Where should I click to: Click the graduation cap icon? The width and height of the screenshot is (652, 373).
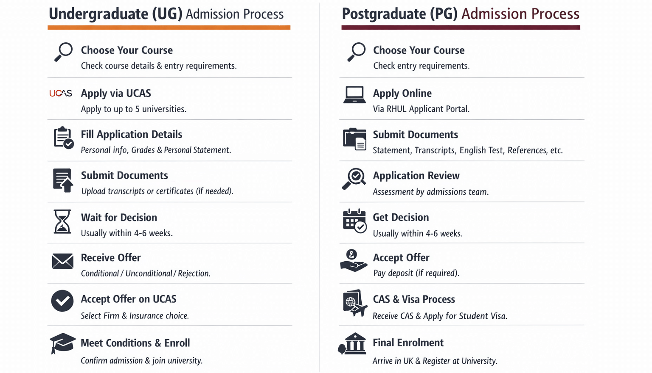point(62,343)
